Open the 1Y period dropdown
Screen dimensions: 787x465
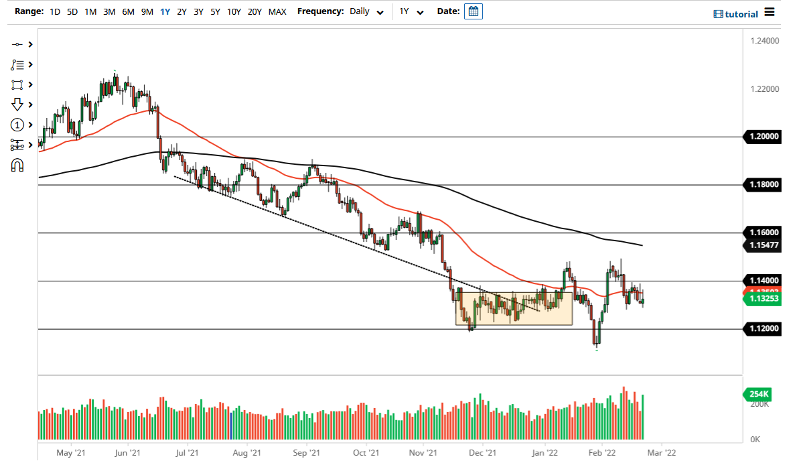pyautogui.click(x=411, y=12)
